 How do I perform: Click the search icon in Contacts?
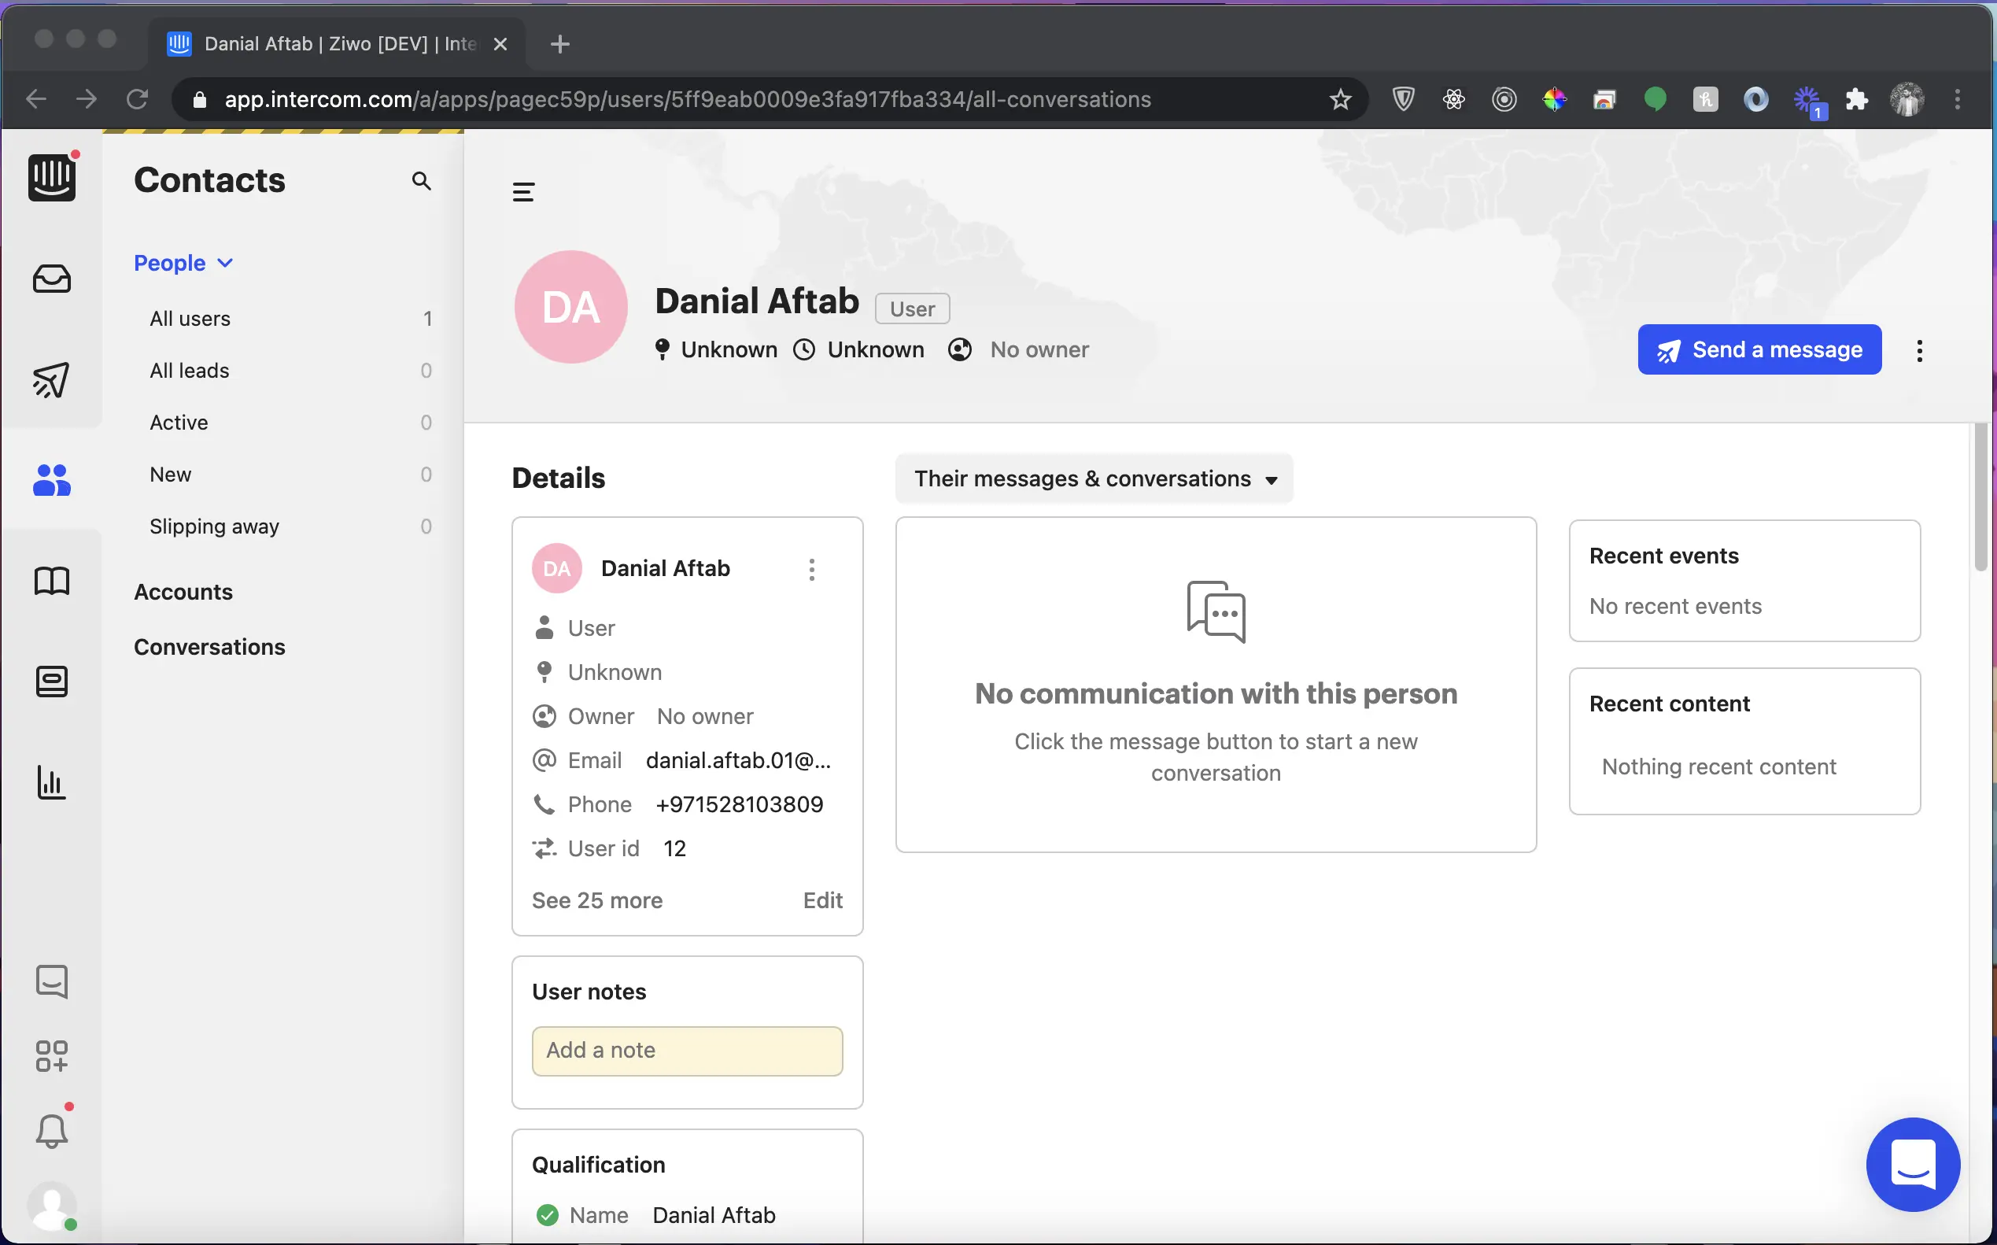point(422,181)
